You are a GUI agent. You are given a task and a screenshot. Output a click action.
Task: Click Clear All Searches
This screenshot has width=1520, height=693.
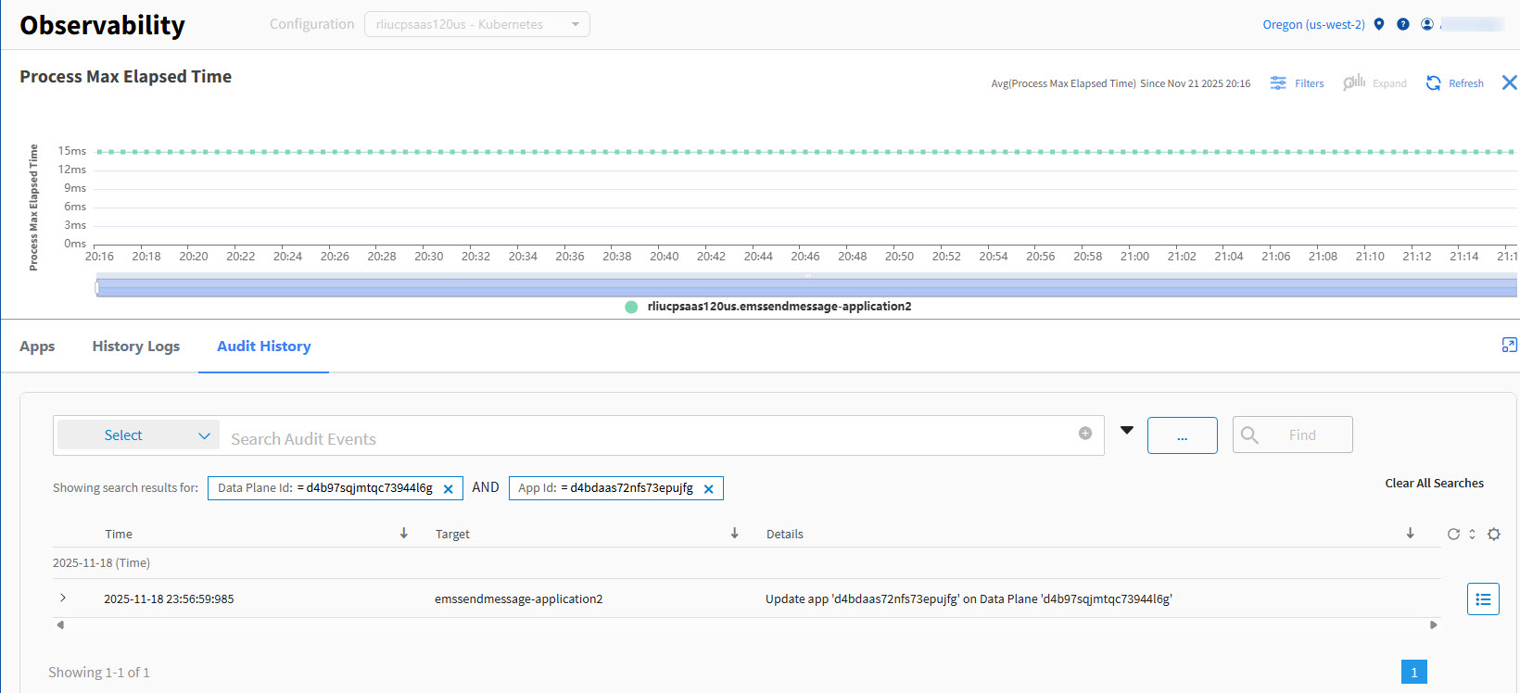click(1434, 484)
